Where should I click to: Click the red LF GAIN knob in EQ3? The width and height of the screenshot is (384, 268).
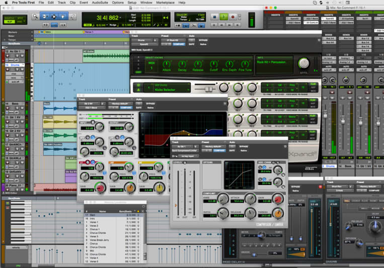[100, 188]
